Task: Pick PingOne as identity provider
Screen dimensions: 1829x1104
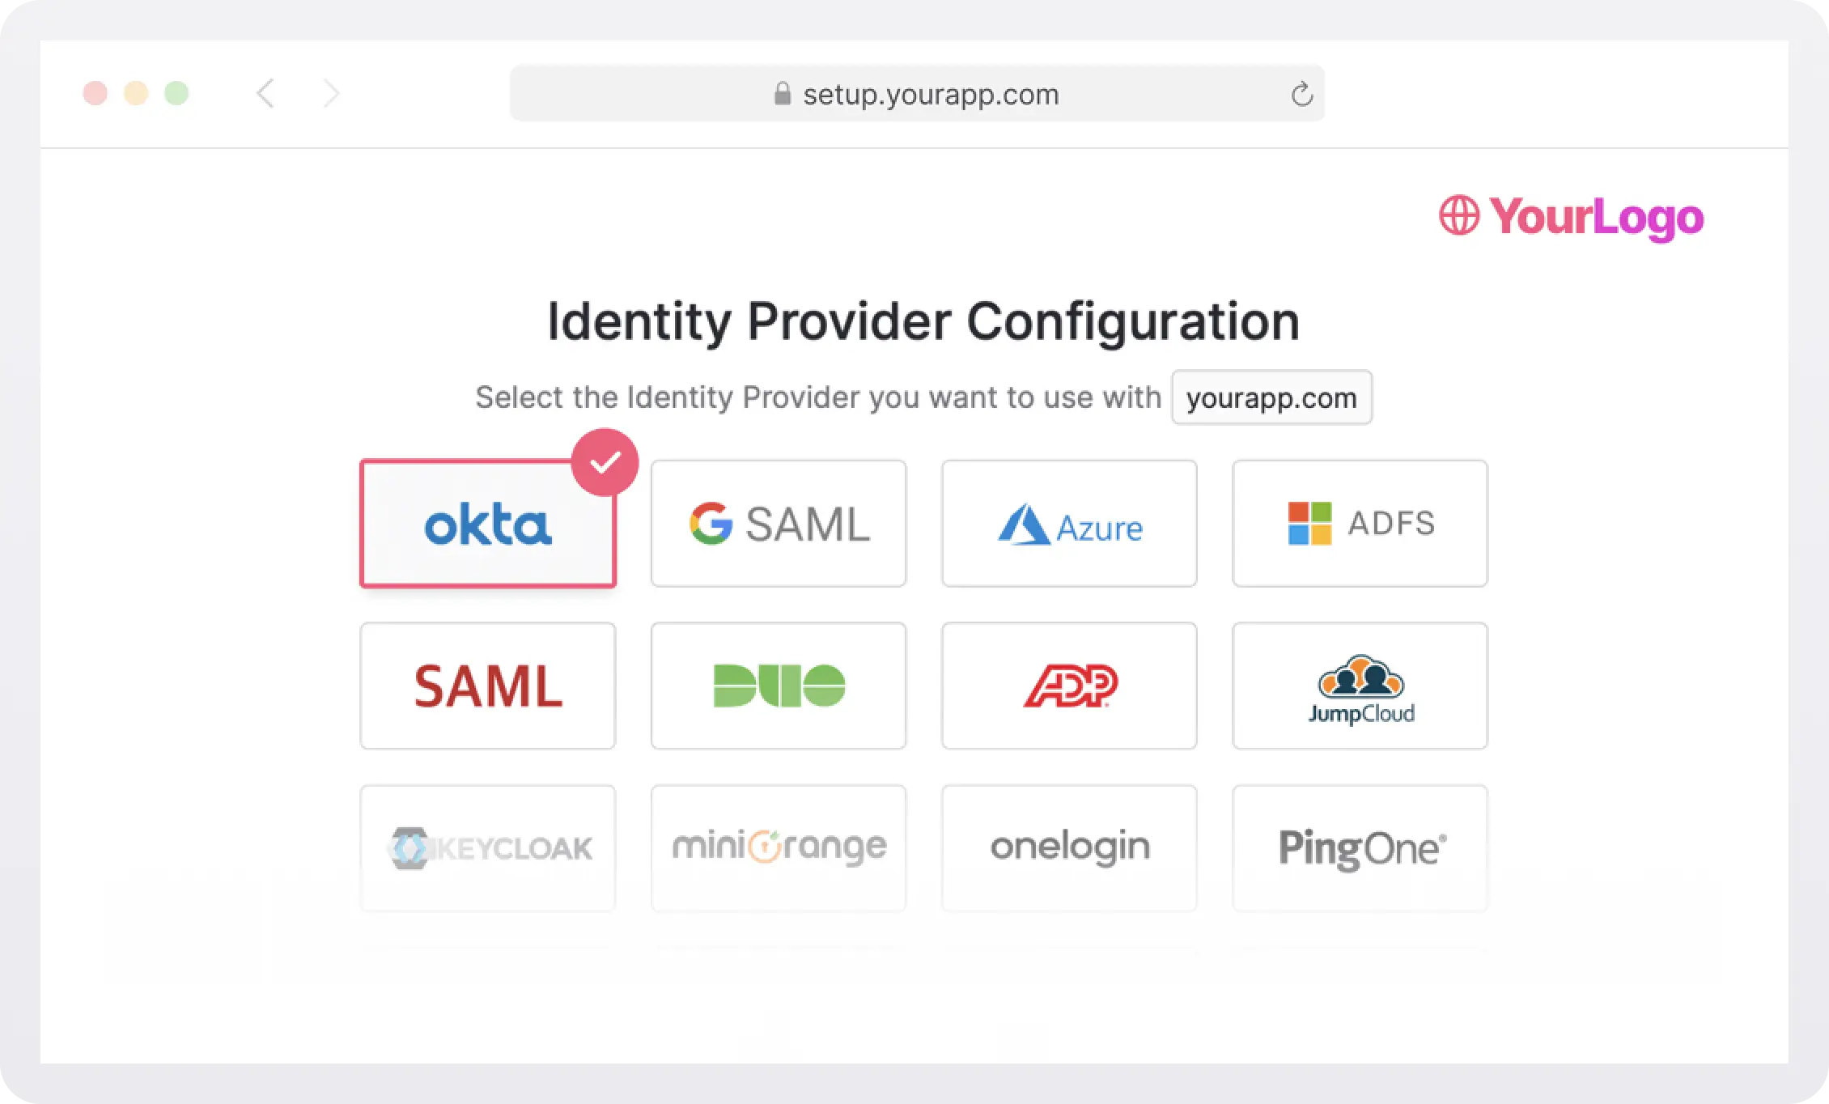Action: pyautogui.click(x=1360, y=847)
